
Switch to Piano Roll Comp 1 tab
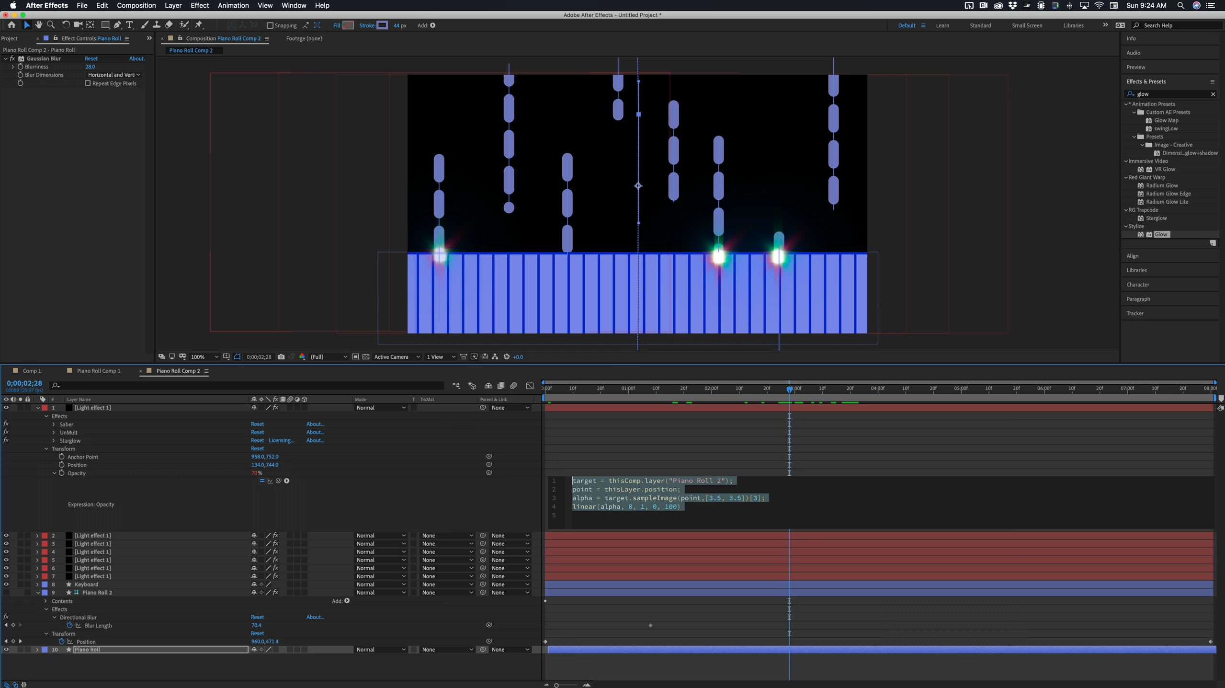pyautogui.click(x=99, y=370)
